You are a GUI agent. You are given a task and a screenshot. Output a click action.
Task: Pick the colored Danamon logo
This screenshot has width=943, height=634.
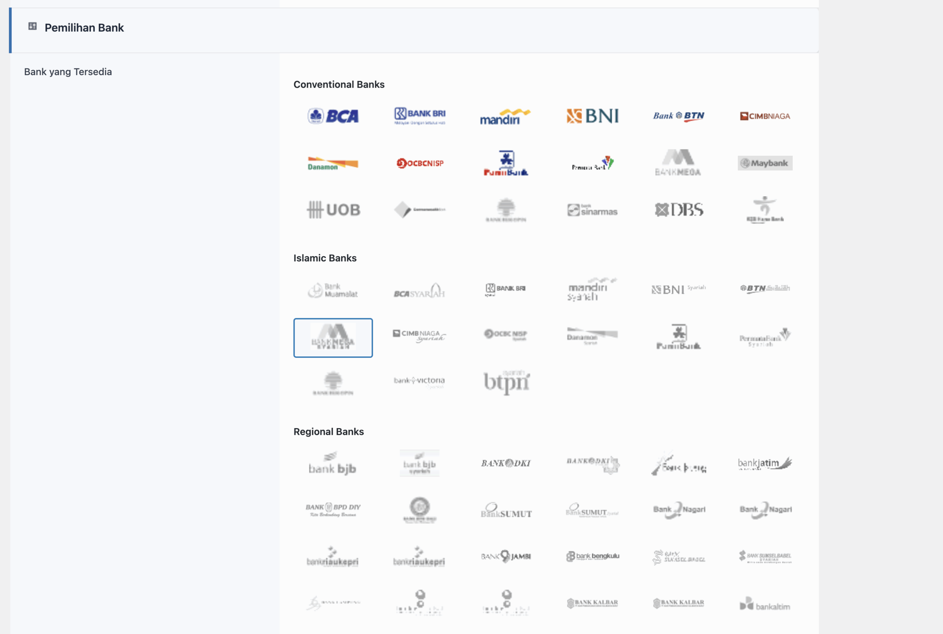333,163
